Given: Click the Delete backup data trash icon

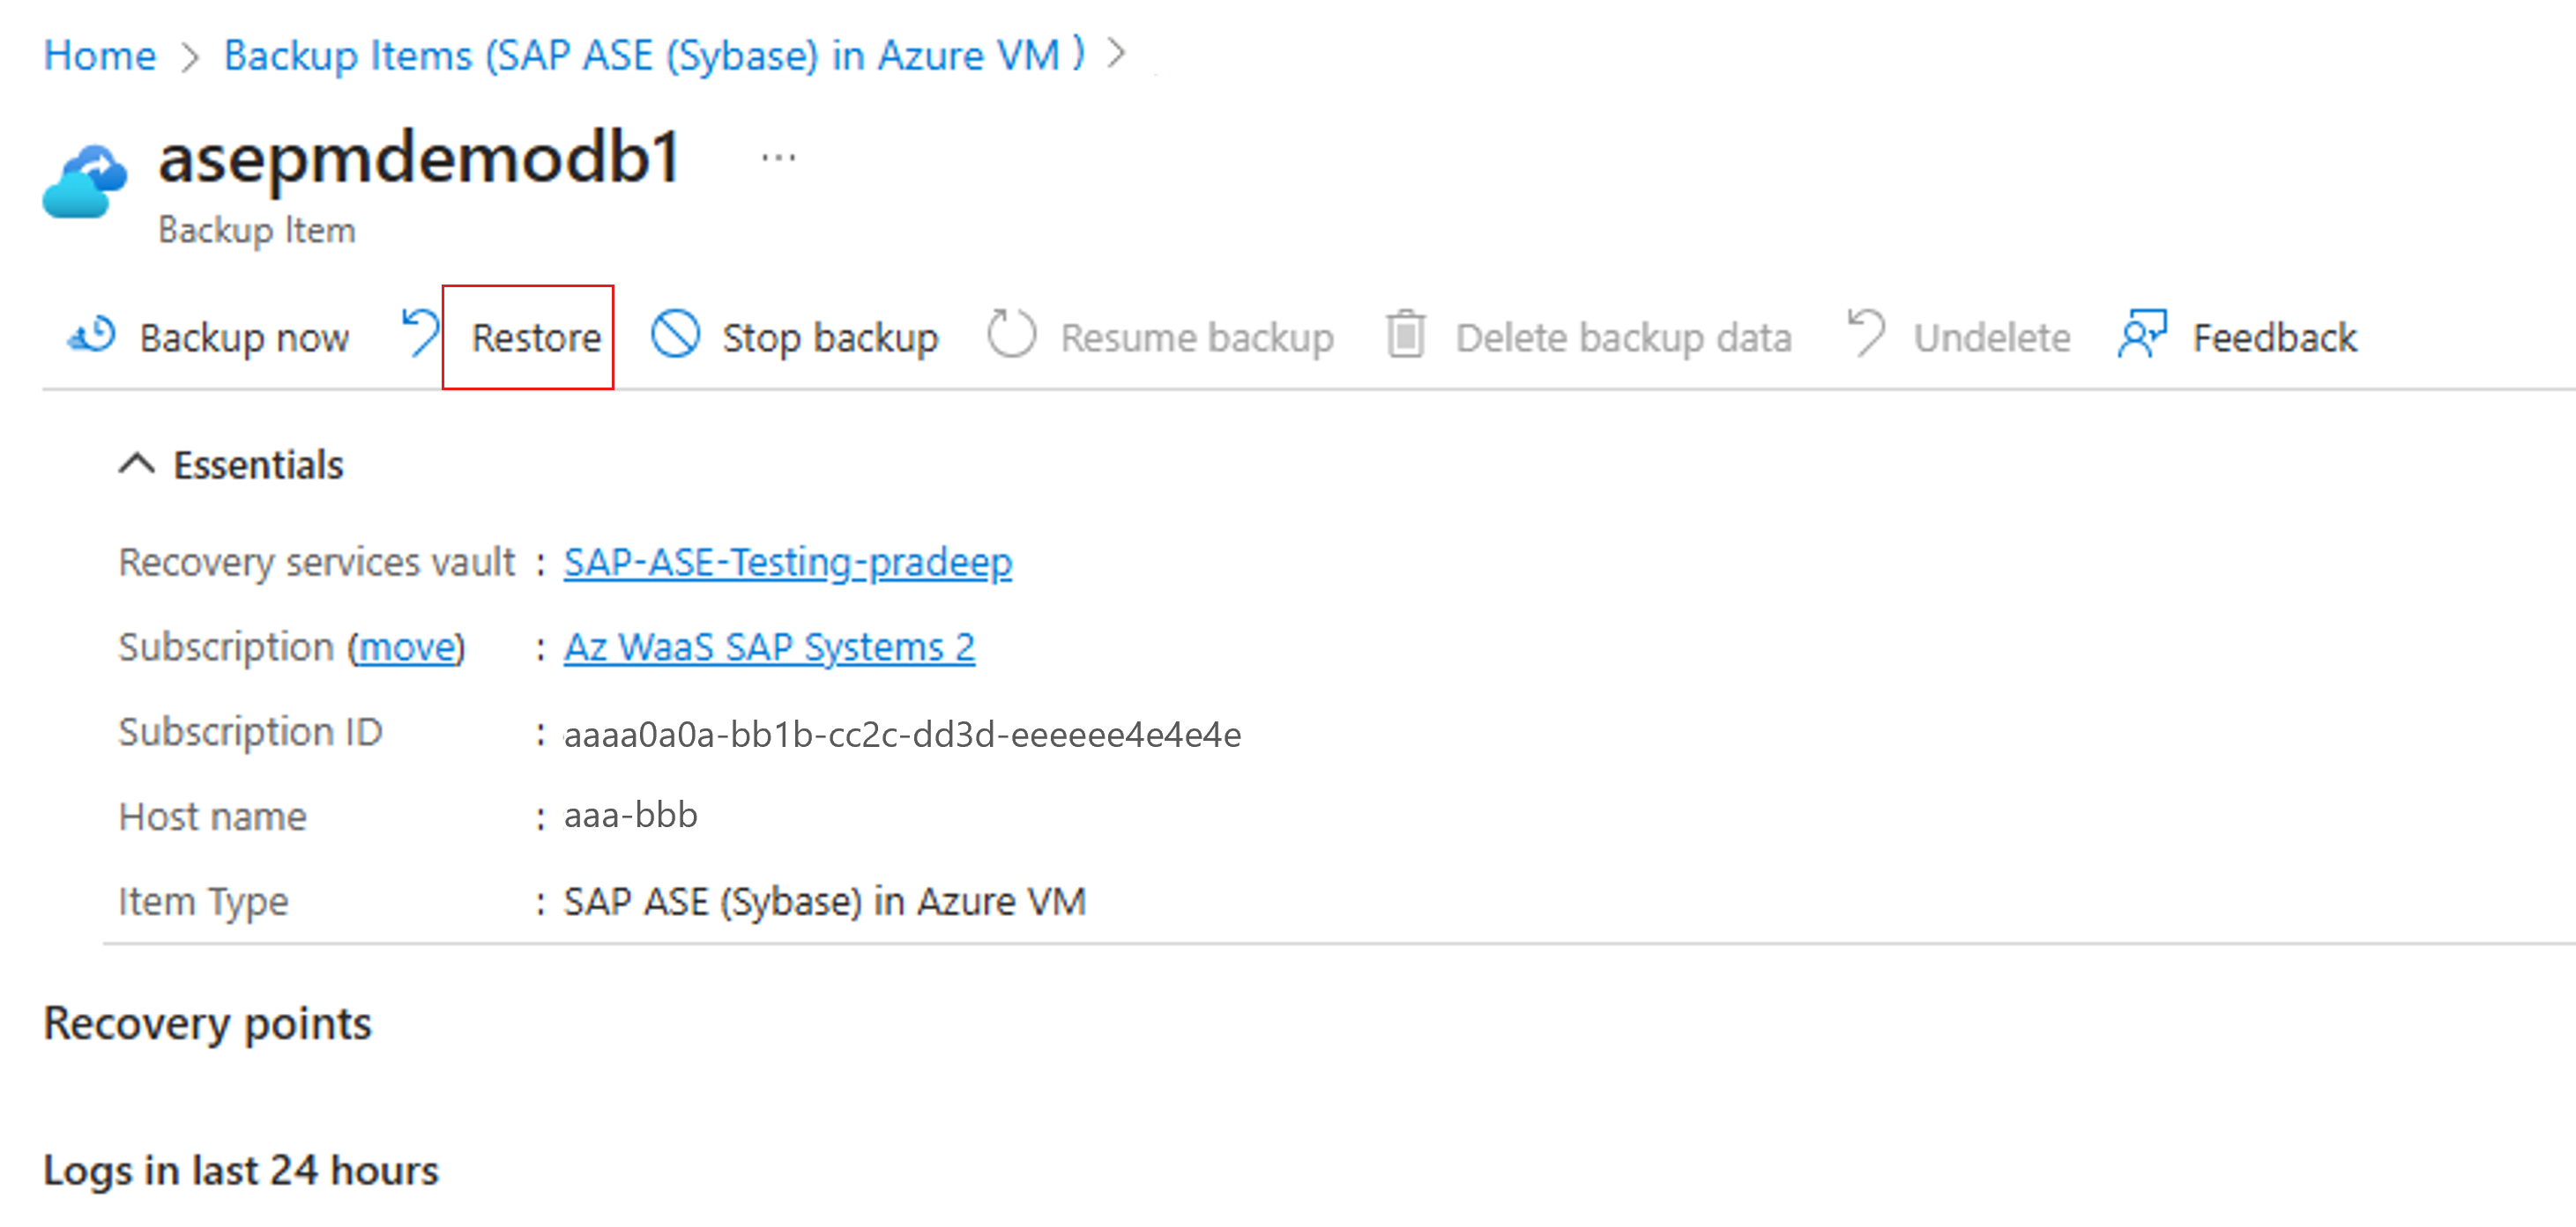Looking at the screenshot, I should click(x=1405, y=334).
